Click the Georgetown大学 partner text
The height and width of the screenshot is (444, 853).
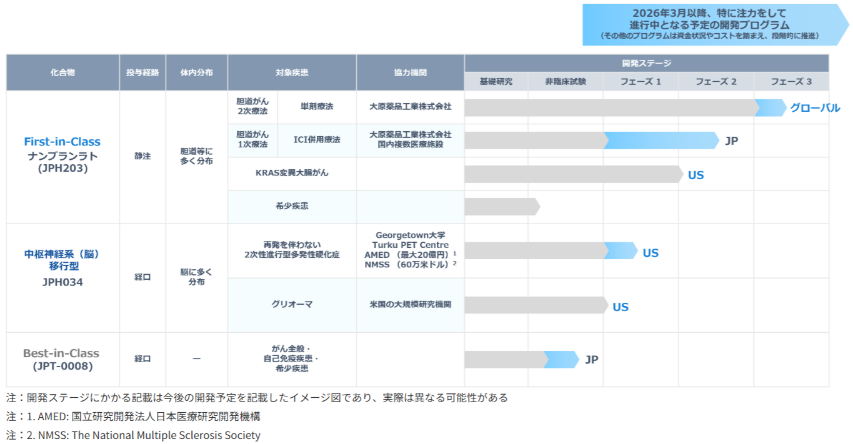(x=410, y=235)
